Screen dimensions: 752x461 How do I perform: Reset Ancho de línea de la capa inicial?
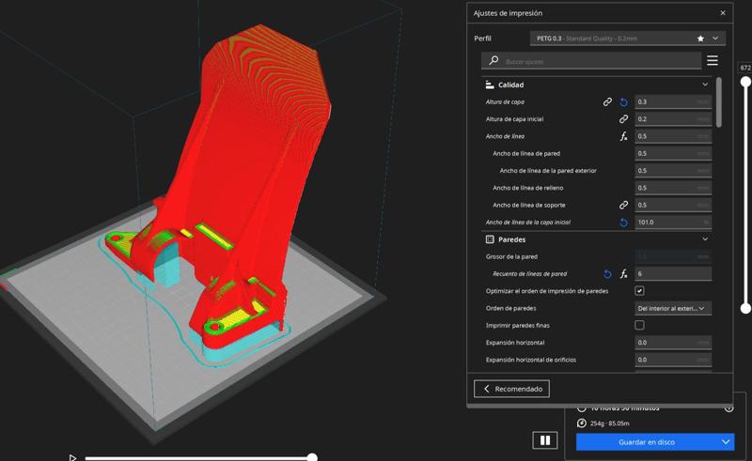pos(623,223)
